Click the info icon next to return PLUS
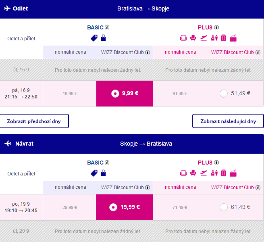This screenshot has height=242, width=264. pos(216,163)
